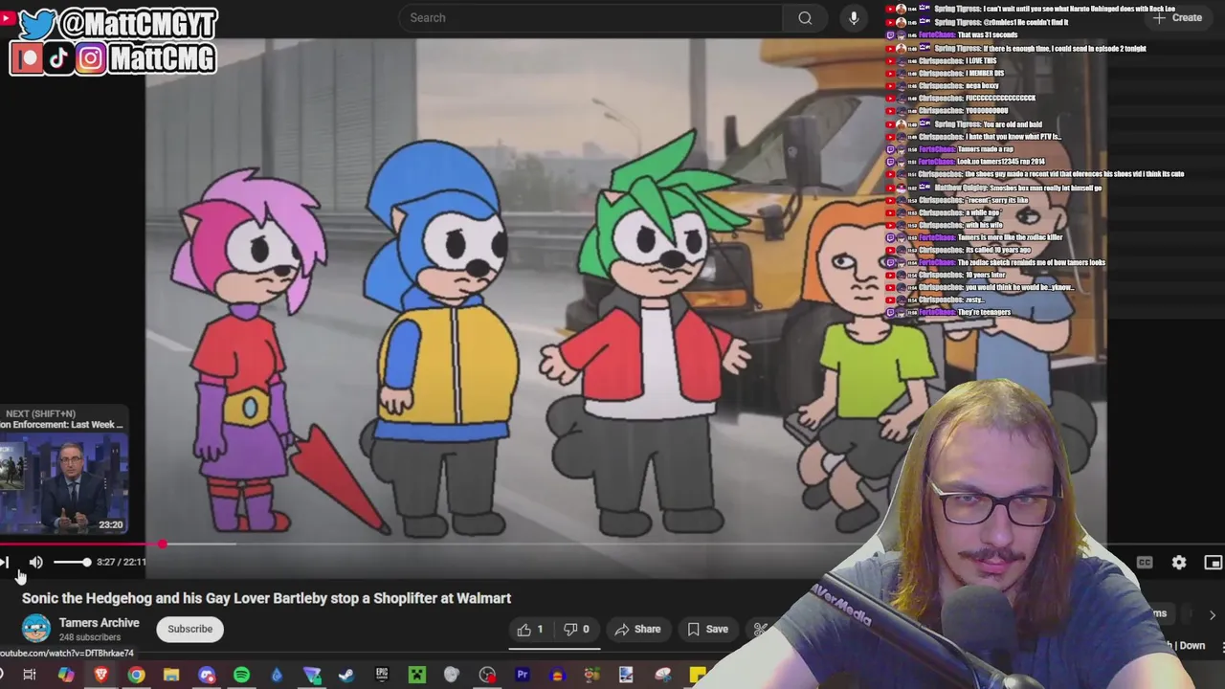The height and width of the screenshot is (689, 1225).
Task: Dislike the video
Action: (x=576, y=629)
